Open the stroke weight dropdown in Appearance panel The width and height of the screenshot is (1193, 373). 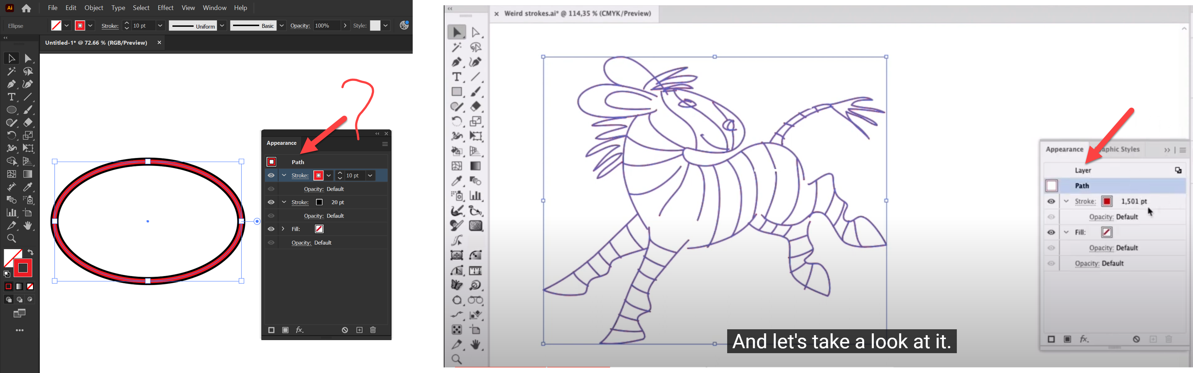point(370,175)
